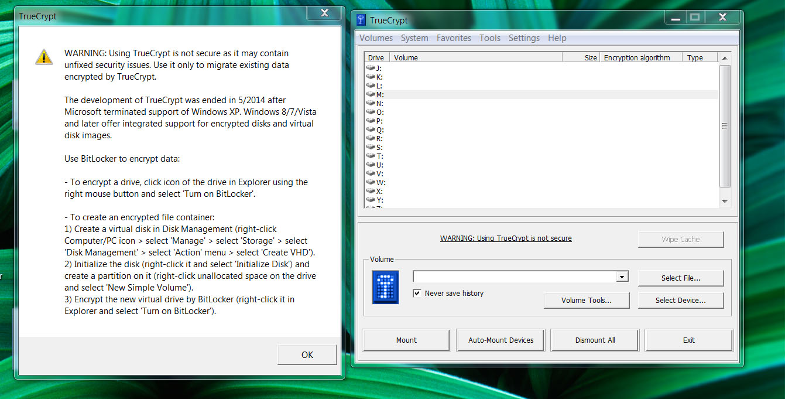Select the X: drive icon

(371, 191)
